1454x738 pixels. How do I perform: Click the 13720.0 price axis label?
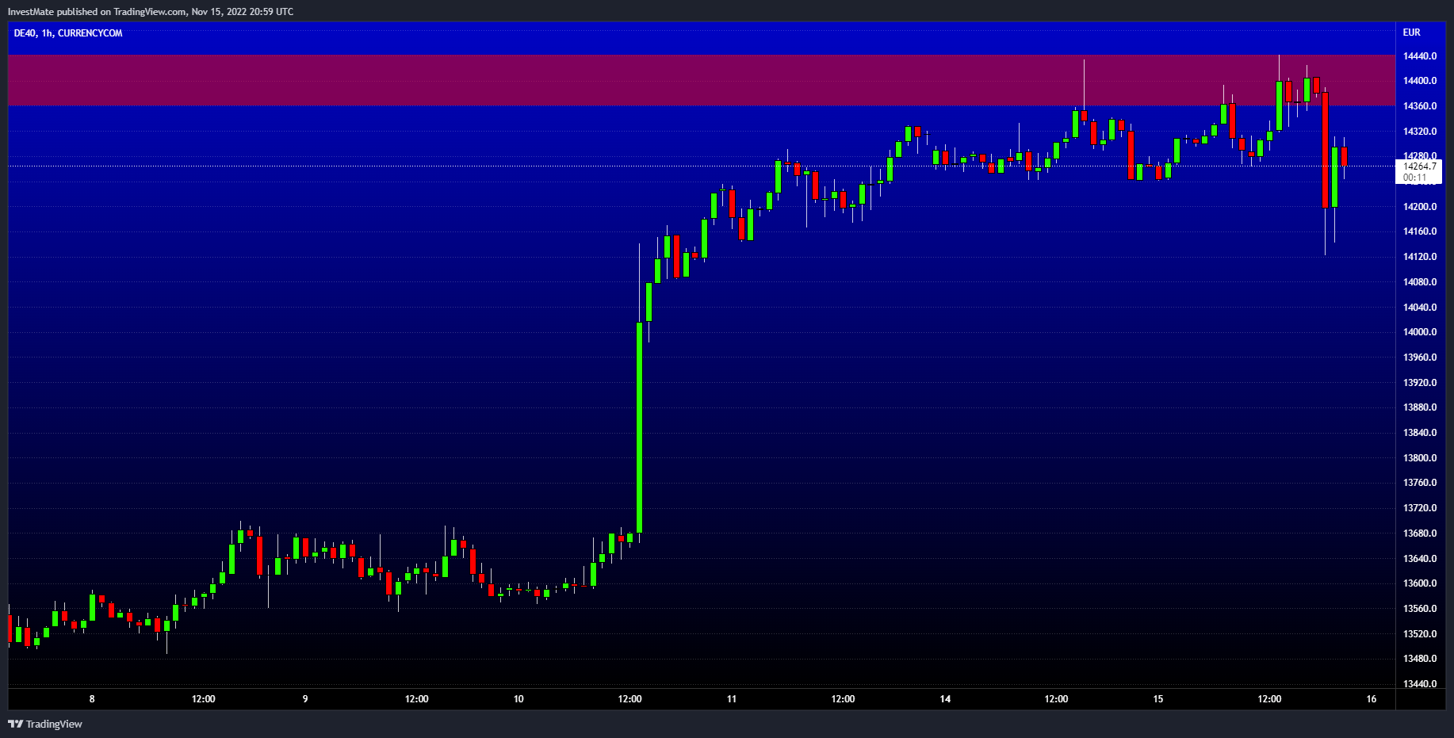point(1420,508)
